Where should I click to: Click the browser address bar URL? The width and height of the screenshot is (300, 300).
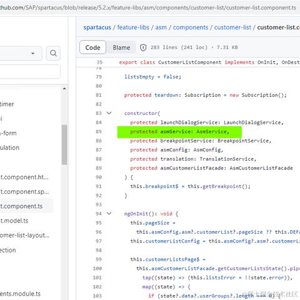click(148, 7)
